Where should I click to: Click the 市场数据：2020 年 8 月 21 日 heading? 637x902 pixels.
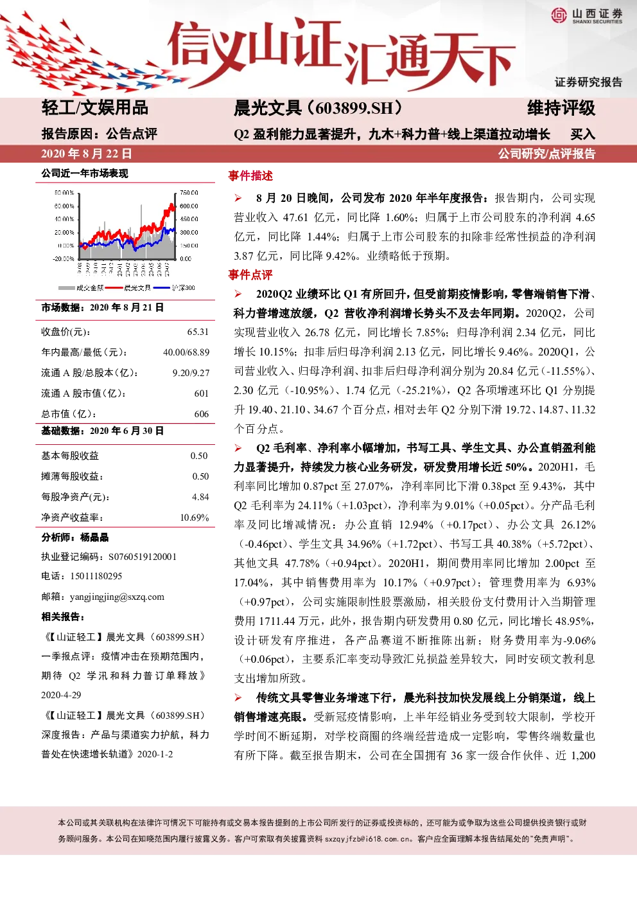click(x=103, y=308)
